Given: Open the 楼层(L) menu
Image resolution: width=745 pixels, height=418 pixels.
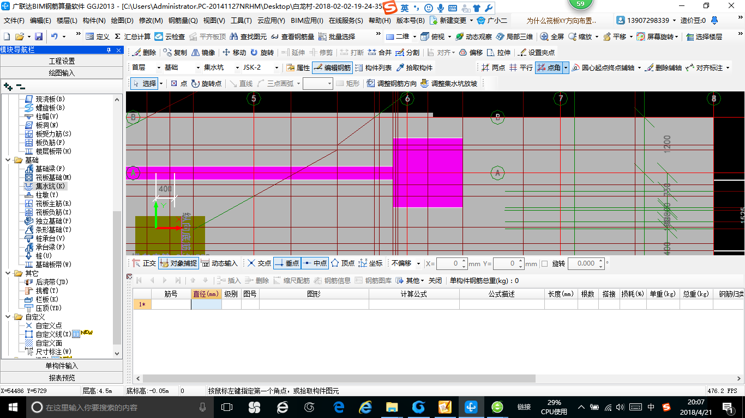Looking at the screenshot, I should tap(67, 21).
